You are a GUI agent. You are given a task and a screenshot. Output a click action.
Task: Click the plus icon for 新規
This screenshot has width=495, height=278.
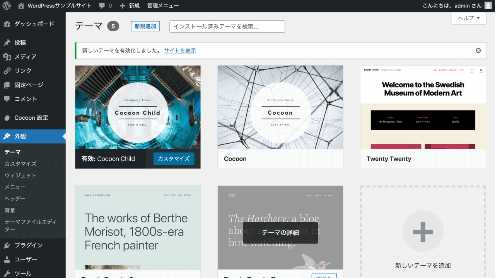(x=122, y=6)
